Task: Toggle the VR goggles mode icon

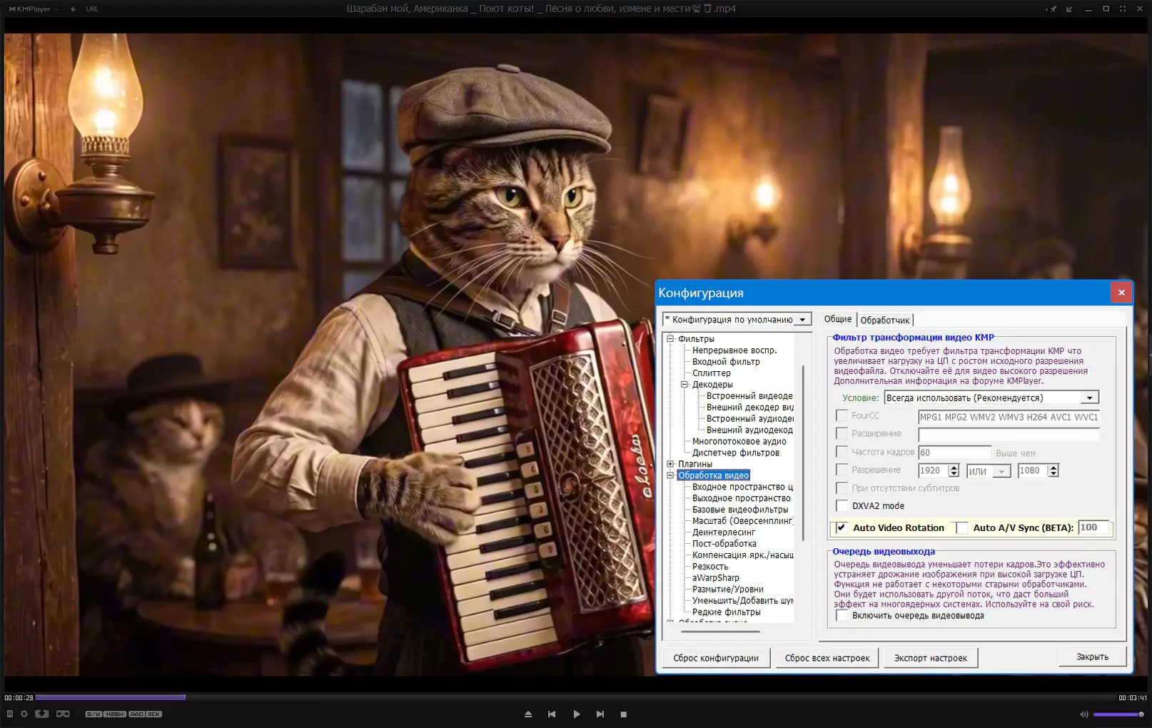Action: point(63,714)
